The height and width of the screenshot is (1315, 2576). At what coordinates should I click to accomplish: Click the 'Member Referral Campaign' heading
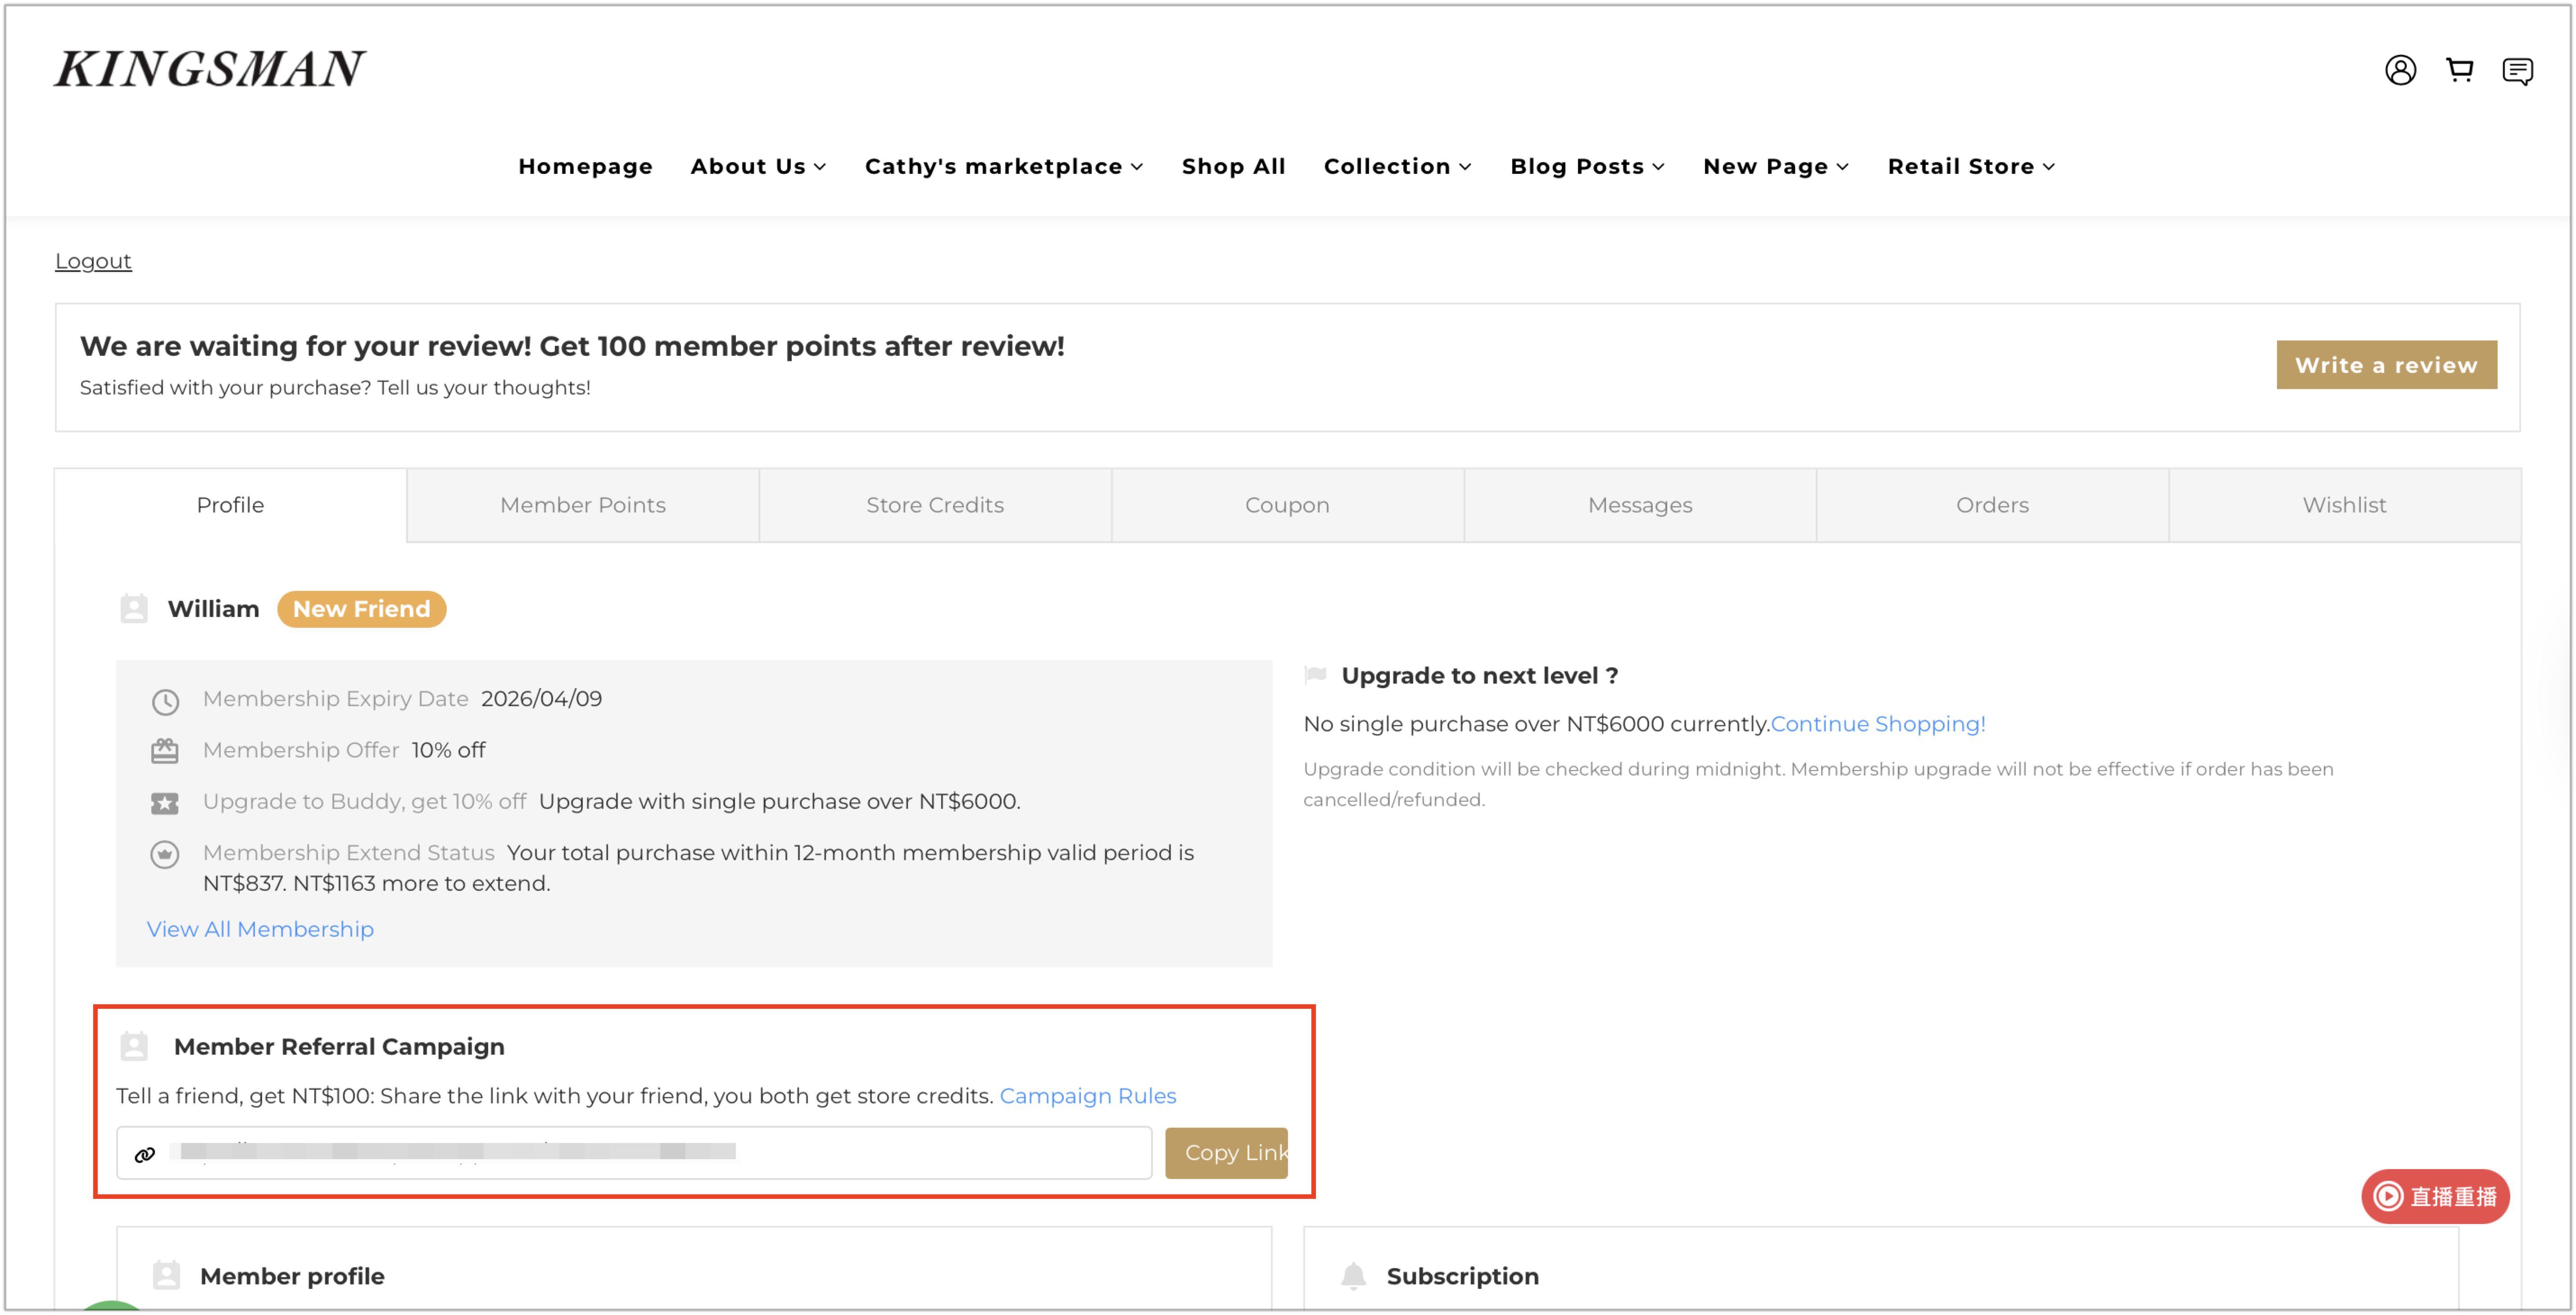[x=339, y=1046]
